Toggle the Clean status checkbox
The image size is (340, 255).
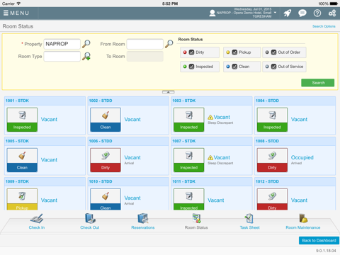(234, 67)
